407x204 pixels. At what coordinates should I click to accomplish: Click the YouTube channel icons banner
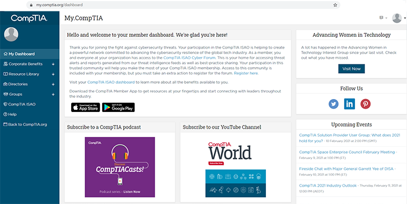tap(236, 183)
